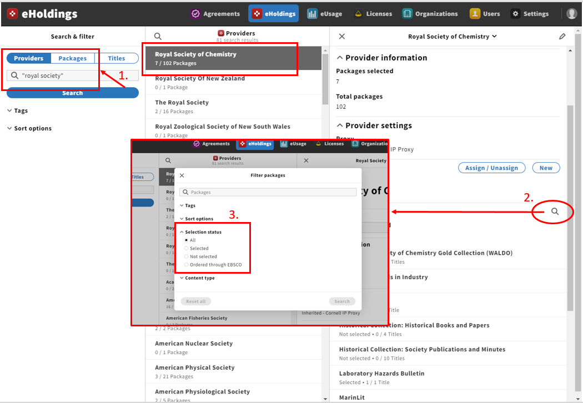The image size is (583, 403).
Task: Click the Packages search field in the filter dialog
Action: pyautogui.click(x=268, y=192)
